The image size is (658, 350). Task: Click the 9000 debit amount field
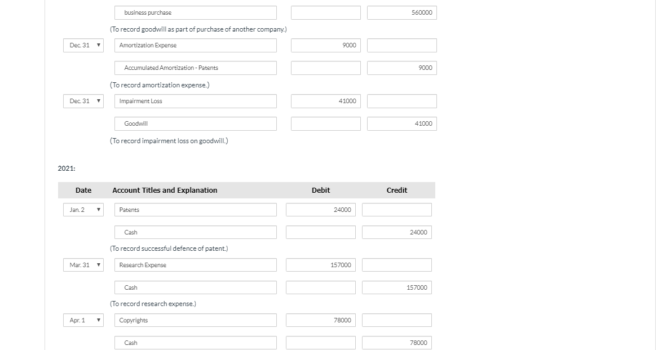325,45
